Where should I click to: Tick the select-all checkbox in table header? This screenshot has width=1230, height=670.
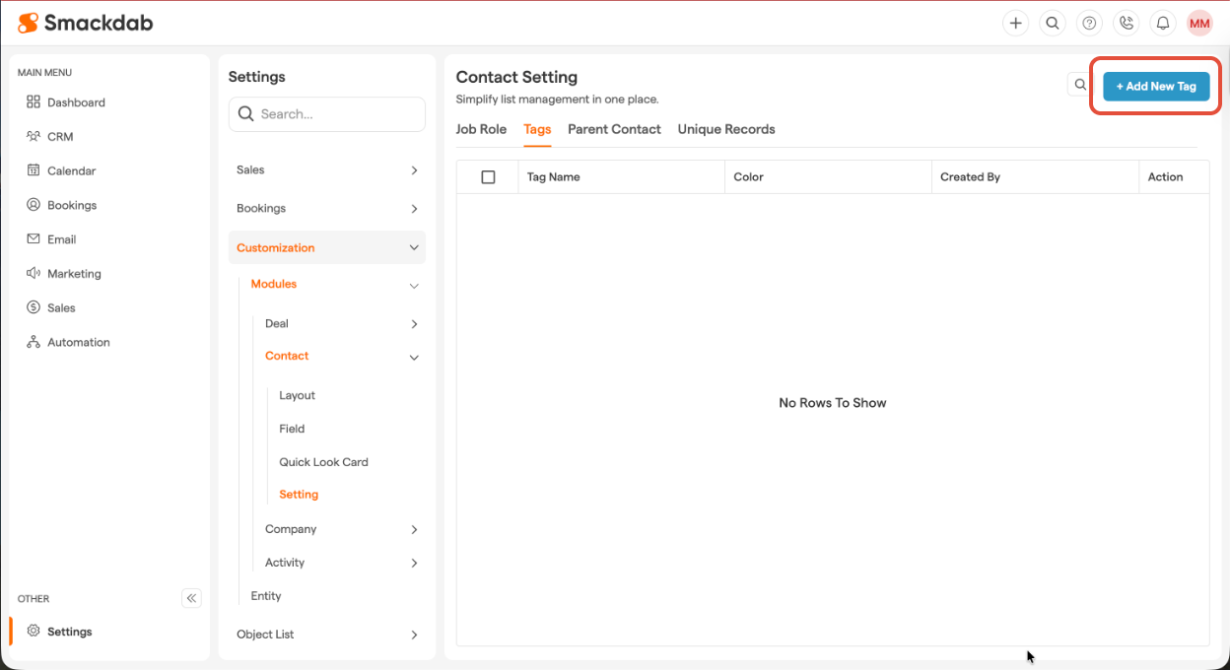coord(488,177)
